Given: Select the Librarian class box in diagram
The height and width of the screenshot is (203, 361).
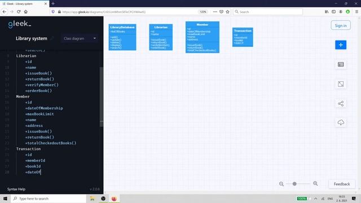Looking at the screenshot, I should coord(161,37).
